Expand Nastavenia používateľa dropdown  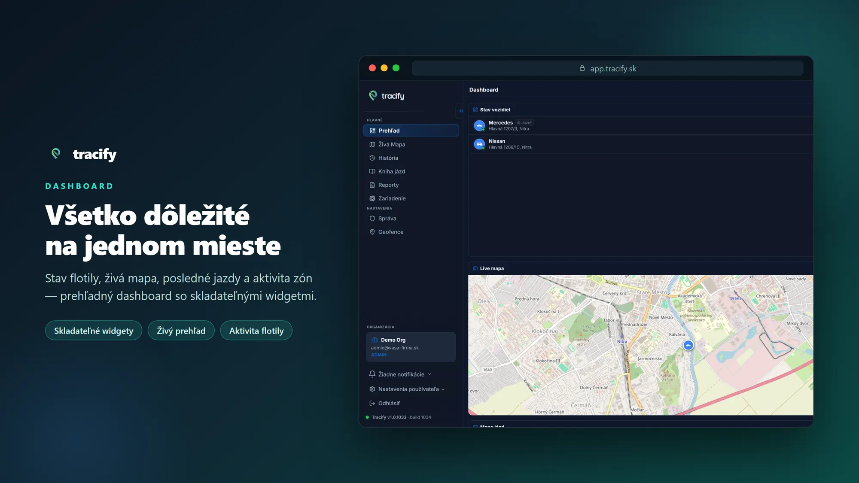click(x=407, y=389)
